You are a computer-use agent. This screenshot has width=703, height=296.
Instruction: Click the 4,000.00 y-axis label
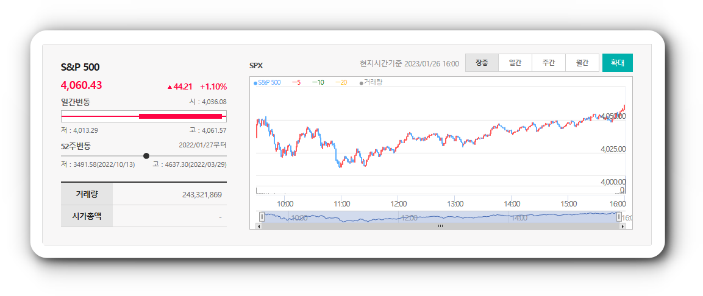click(x=613, y=182)
